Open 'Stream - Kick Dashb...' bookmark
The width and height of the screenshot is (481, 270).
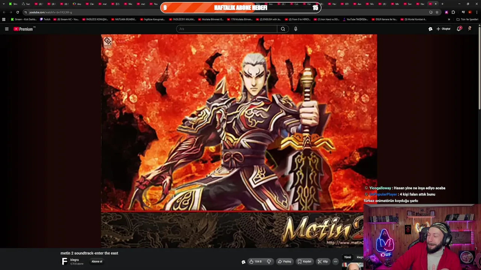tap(24, 19)
